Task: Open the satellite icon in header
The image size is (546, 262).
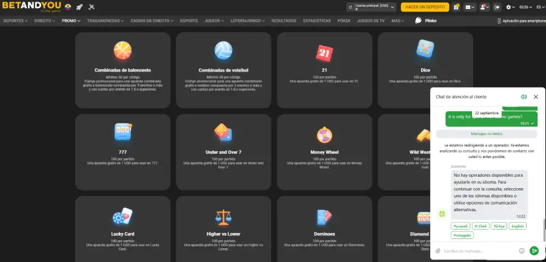Action: click(92, 7)
